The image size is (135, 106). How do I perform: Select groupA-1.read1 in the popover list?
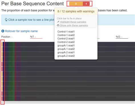pos(66,46)
